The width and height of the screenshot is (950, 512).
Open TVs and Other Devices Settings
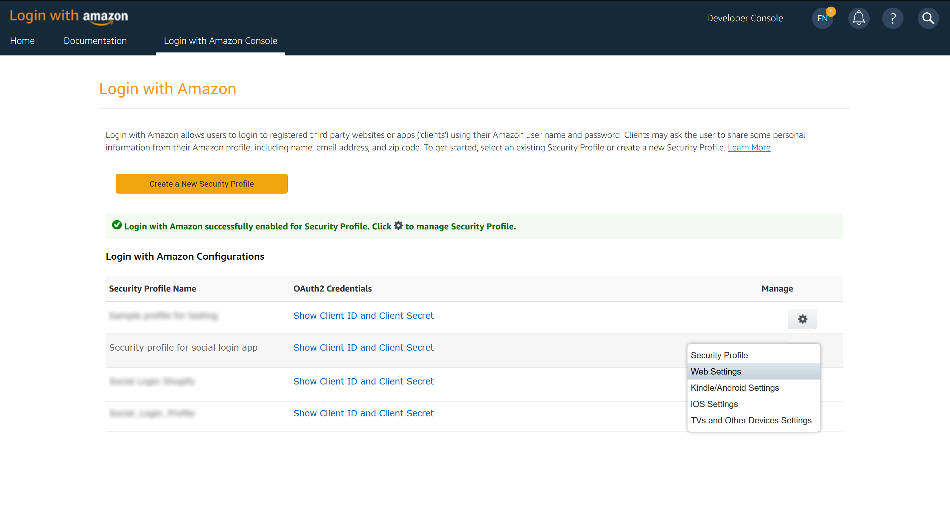click(753, 420)
